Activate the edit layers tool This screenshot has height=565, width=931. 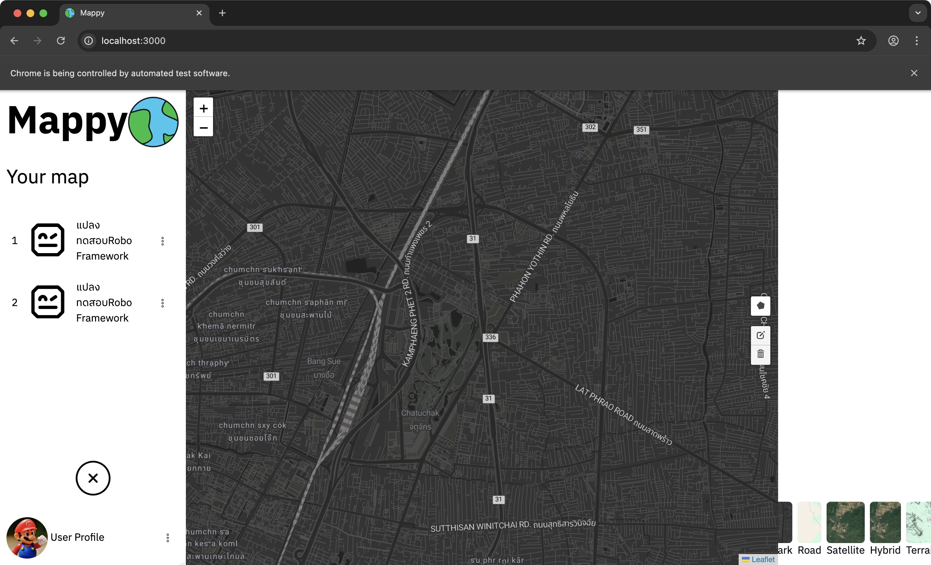760,335
